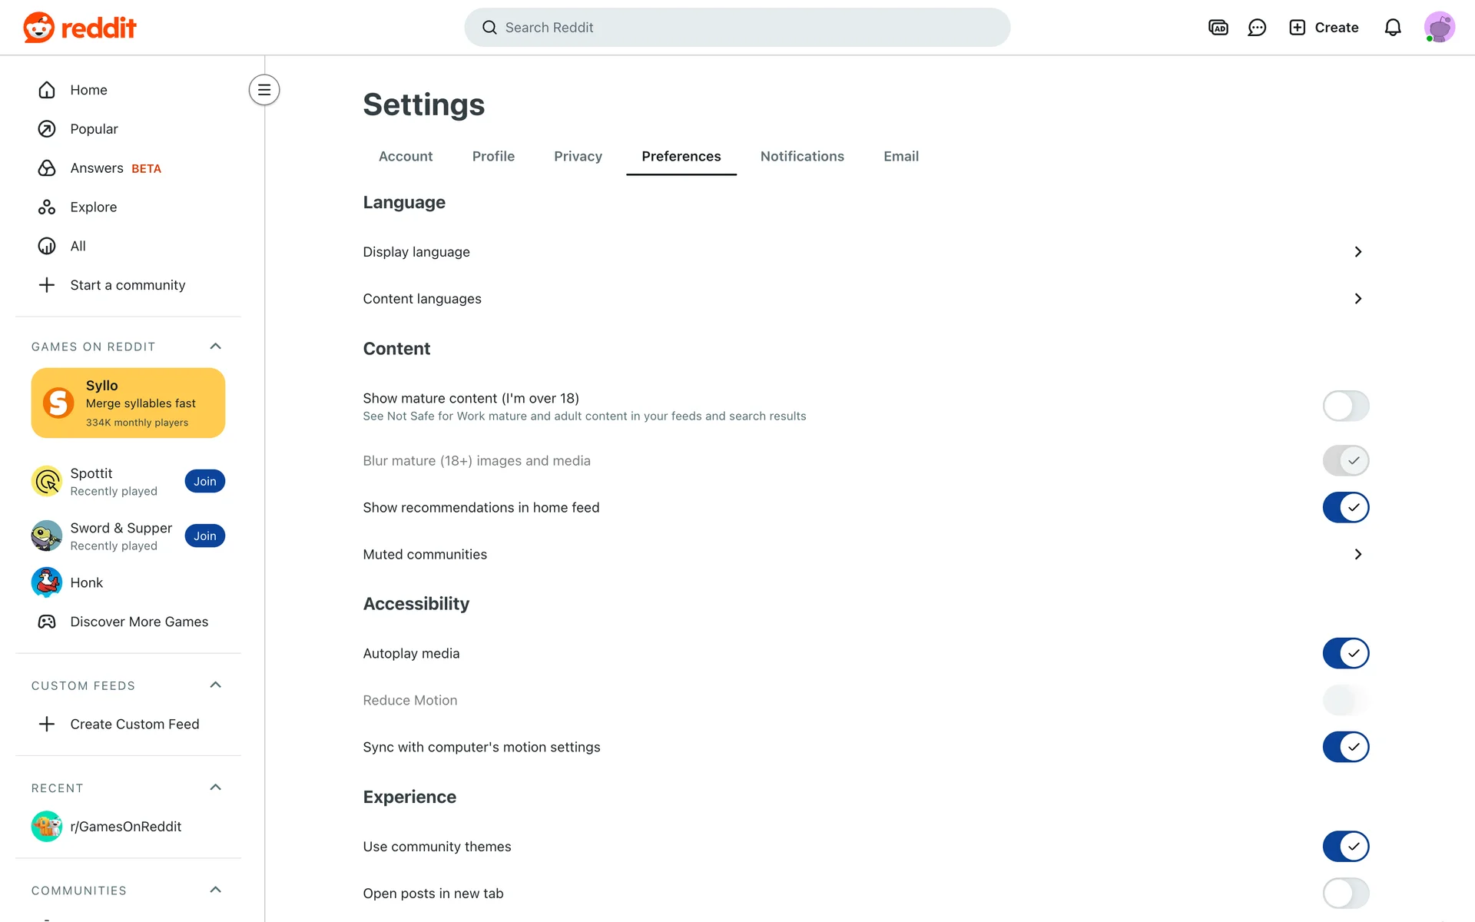Join the Spottit game

204,482
